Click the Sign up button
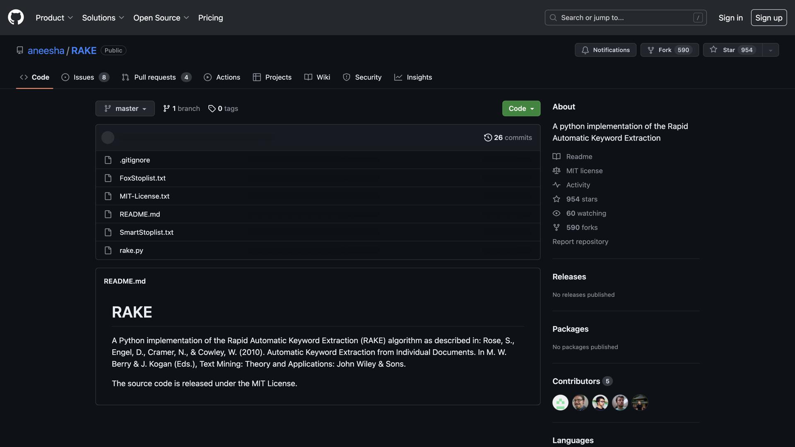Screen dimensions: 795x447 (768, 18)
